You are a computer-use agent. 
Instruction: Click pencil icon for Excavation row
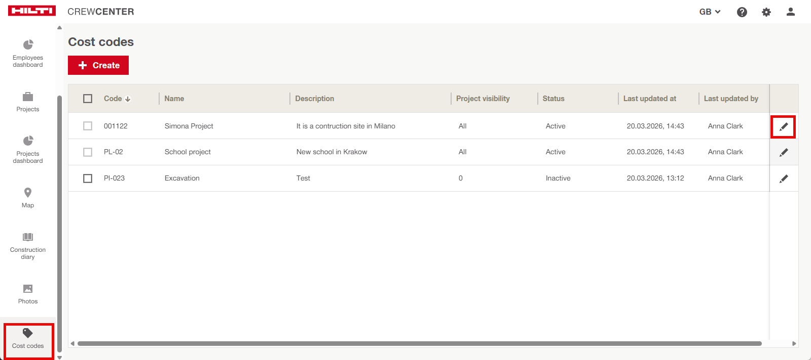(783, 178)
